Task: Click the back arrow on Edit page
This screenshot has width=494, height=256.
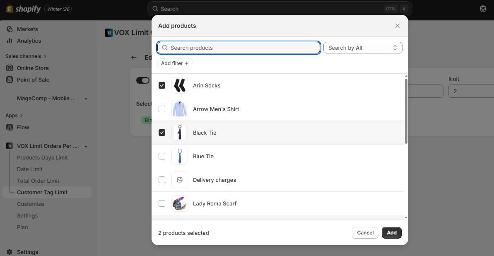Action: [134, 58]
